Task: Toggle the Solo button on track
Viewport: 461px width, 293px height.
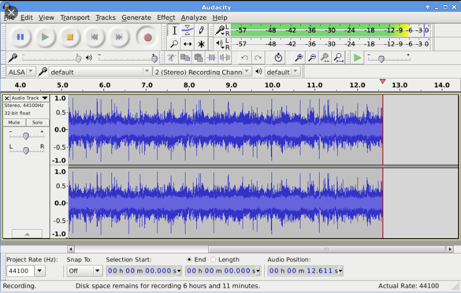Action: coord(37,123)
